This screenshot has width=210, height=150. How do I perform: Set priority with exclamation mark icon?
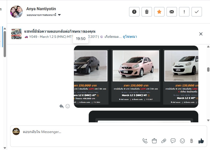tap(184, 12)
